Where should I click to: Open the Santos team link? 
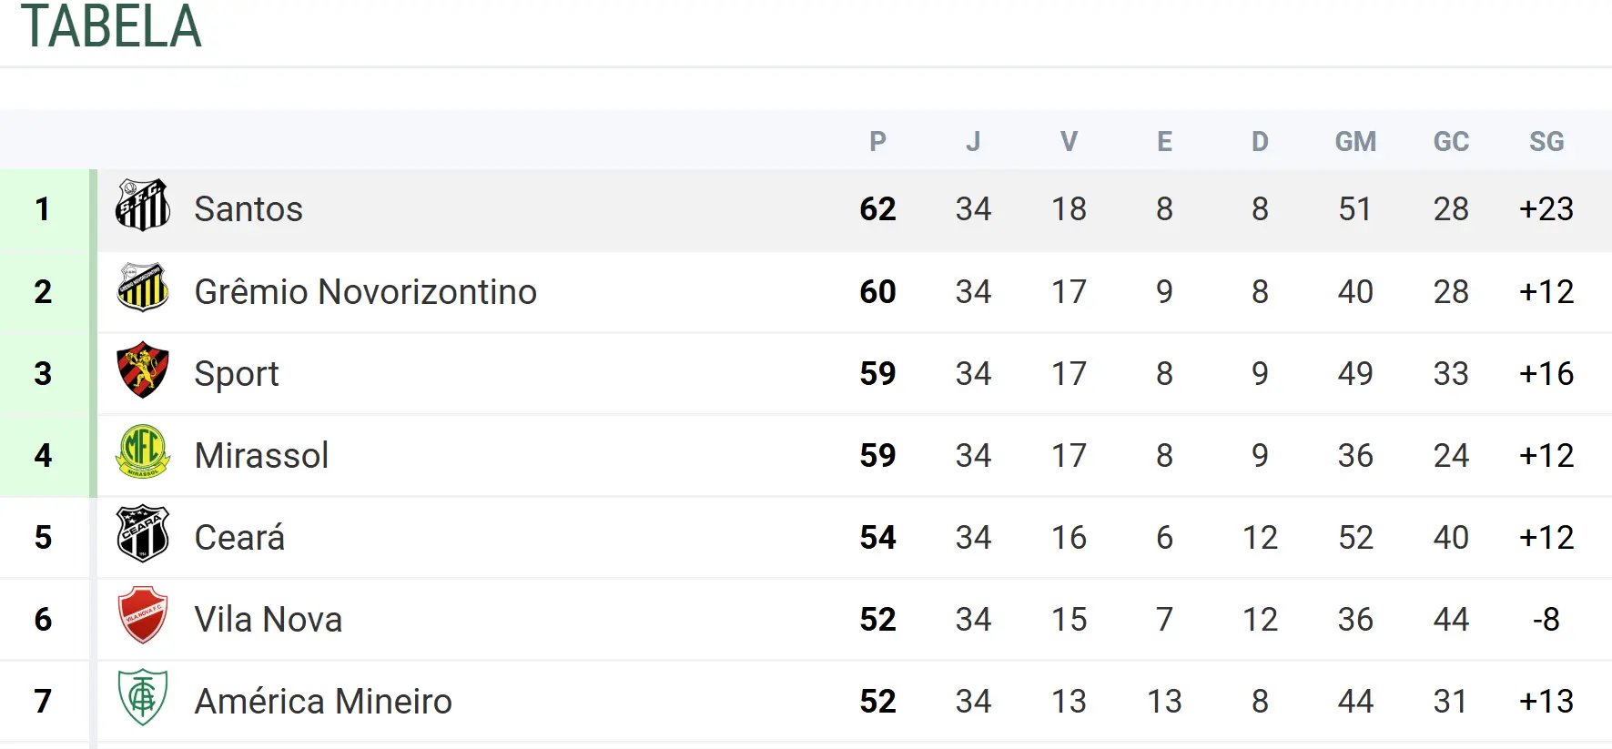pyautogui.click(x=248, y=209)
